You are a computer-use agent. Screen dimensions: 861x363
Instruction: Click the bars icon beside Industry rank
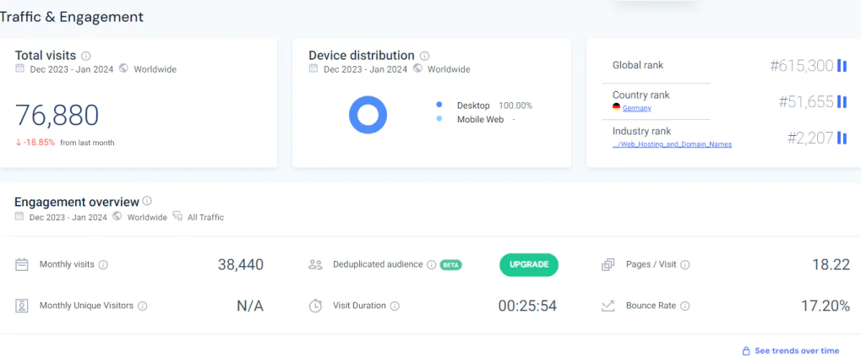(x=842, y=138)
